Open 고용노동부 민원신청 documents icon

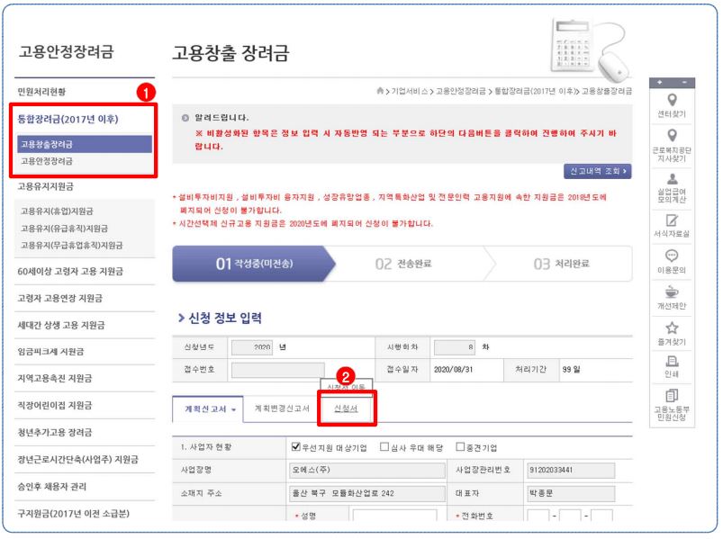672,396
